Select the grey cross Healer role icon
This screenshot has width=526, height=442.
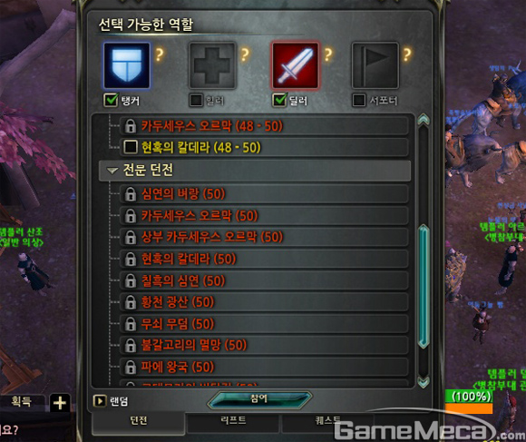click(212, 65)
